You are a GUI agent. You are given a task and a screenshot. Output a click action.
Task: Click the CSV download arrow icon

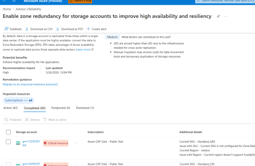27,29
